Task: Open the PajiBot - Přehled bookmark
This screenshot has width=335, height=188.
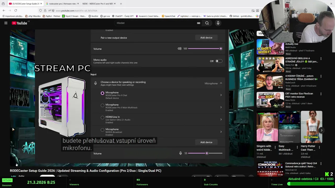Action: click(x=51, y=16)
